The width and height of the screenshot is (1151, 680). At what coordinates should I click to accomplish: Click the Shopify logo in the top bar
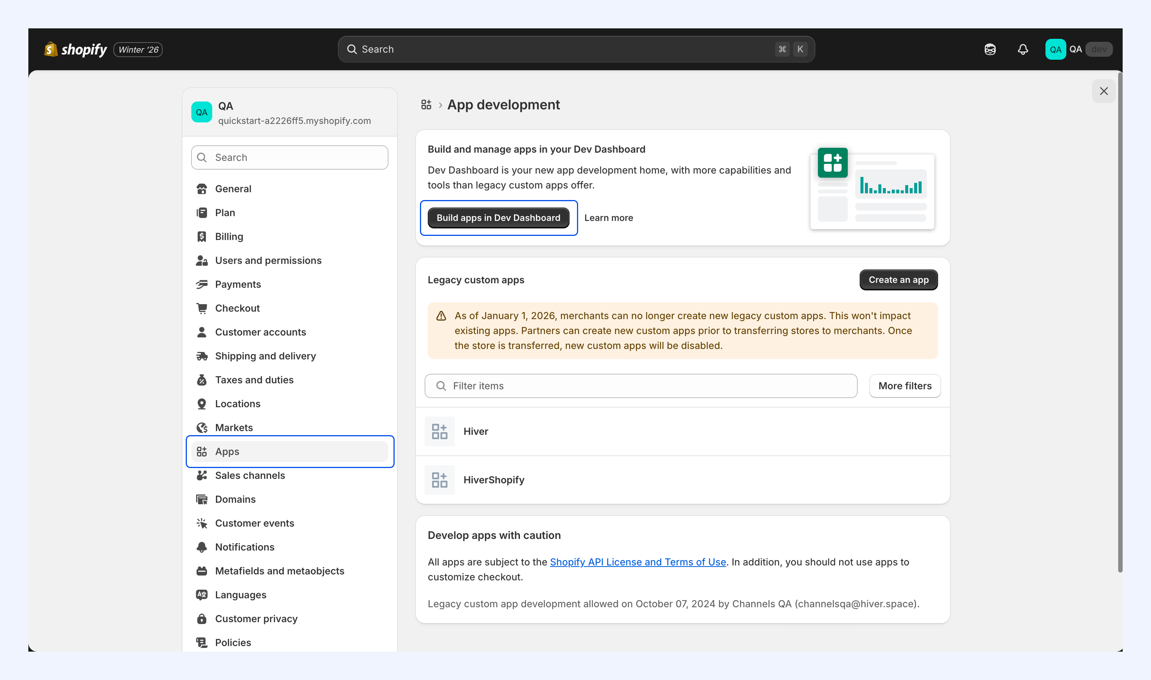[76, 49]
